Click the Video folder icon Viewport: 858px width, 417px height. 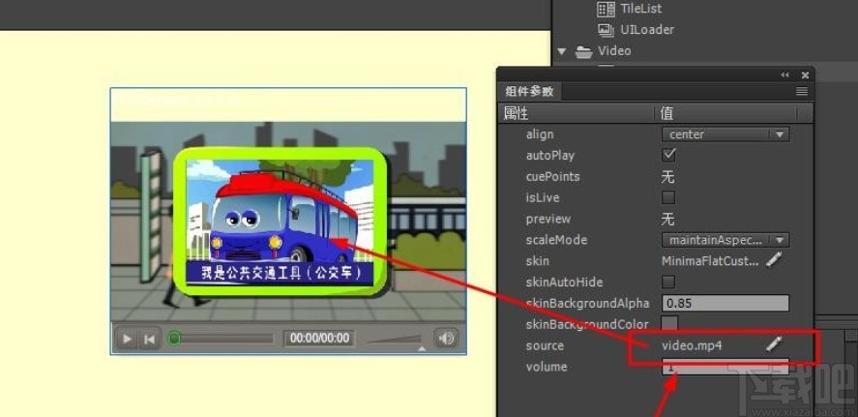584,51
